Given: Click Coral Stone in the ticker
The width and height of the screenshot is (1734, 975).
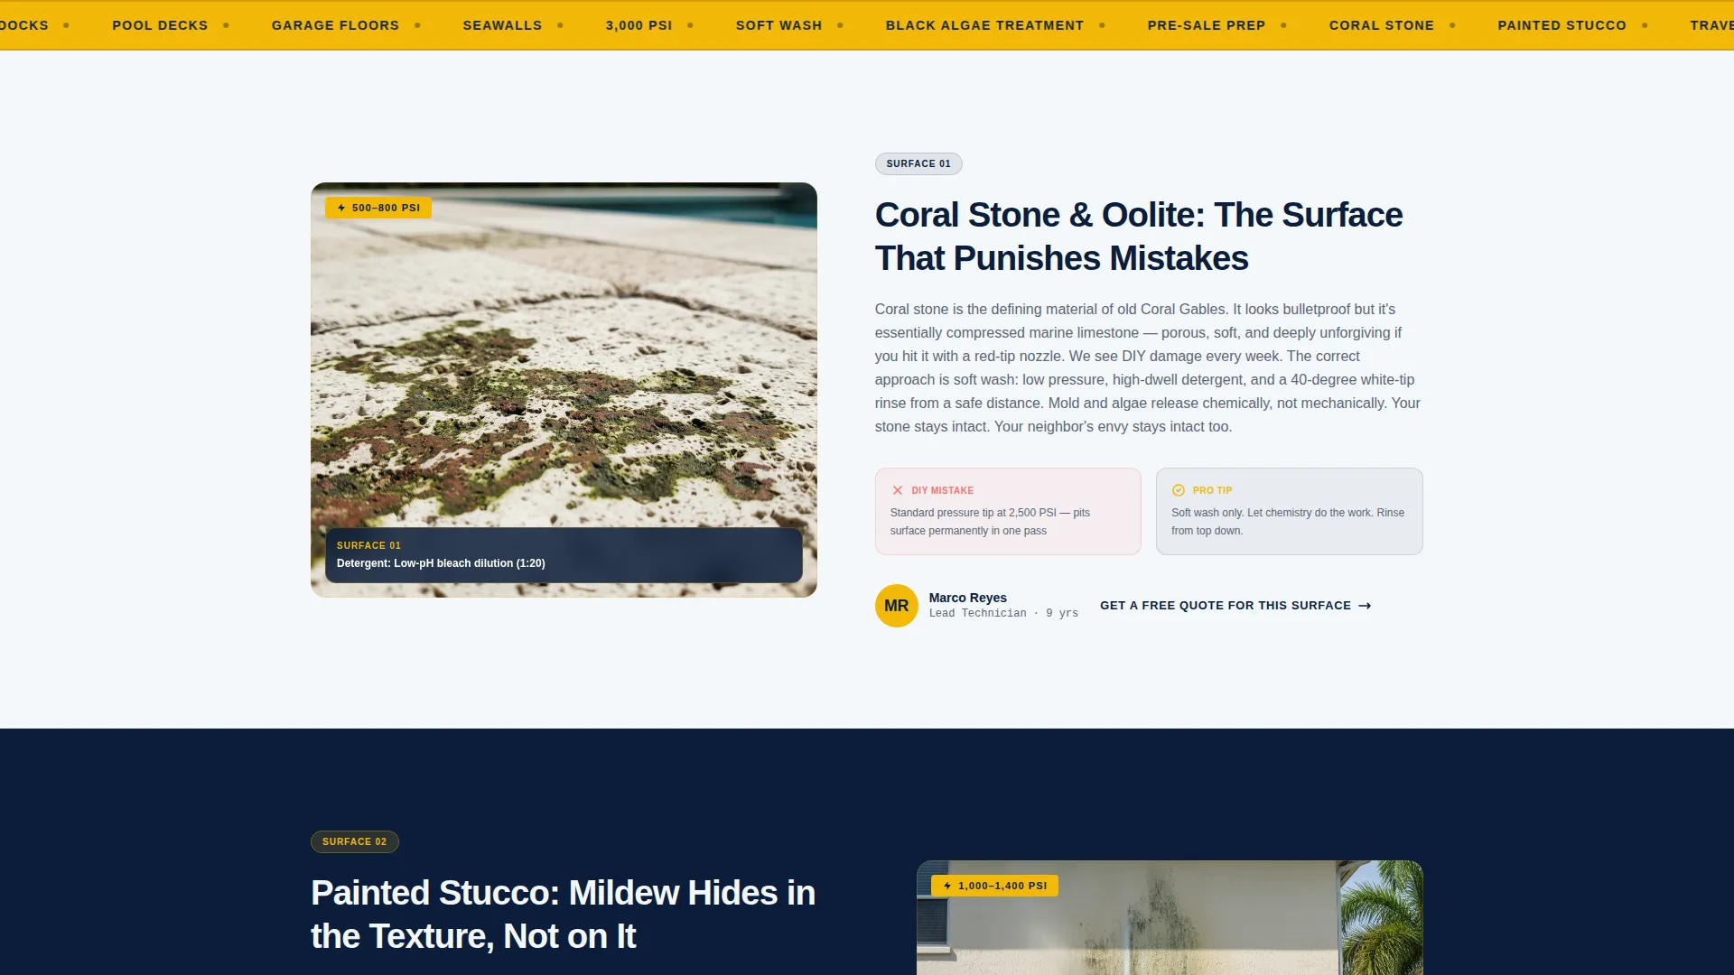Looking at the screenshot, I should (1381, 25).
